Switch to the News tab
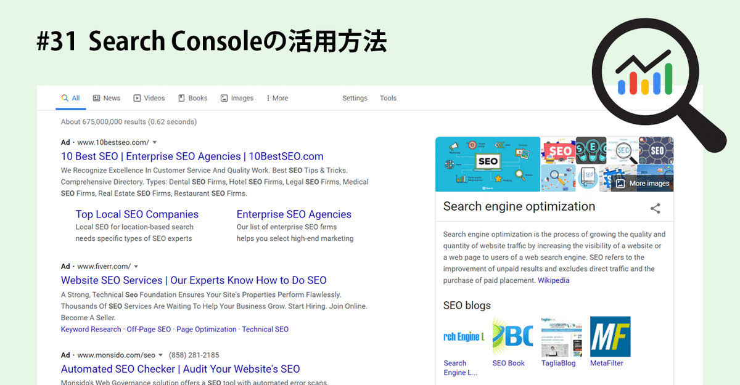The image size is (740, 385). (107, 99)
